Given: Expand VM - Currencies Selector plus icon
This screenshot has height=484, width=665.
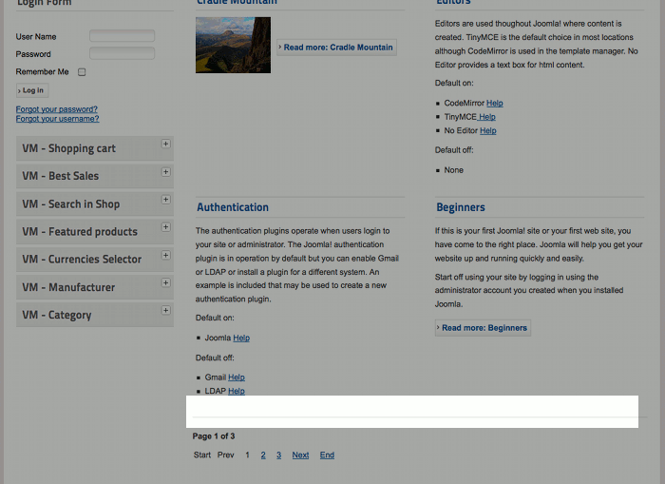Looking at the screenshot, I should pos(166,255).
